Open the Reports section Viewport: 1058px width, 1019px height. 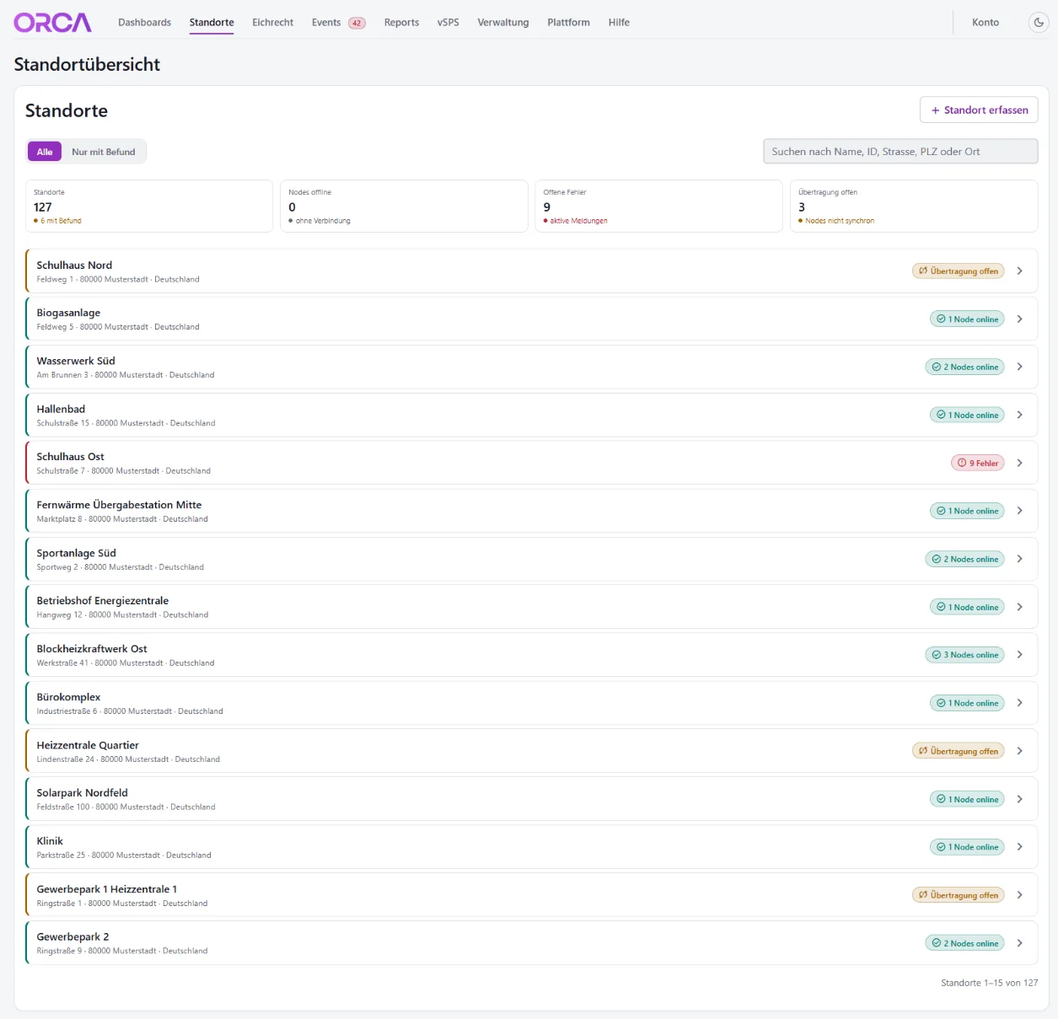[x=401, y=23]
